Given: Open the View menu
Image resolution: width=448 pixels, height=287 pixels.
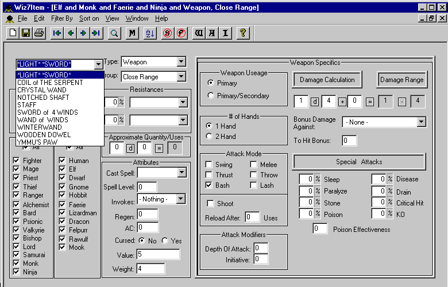Looking at the screenshot, I should [x=112, y=18].
